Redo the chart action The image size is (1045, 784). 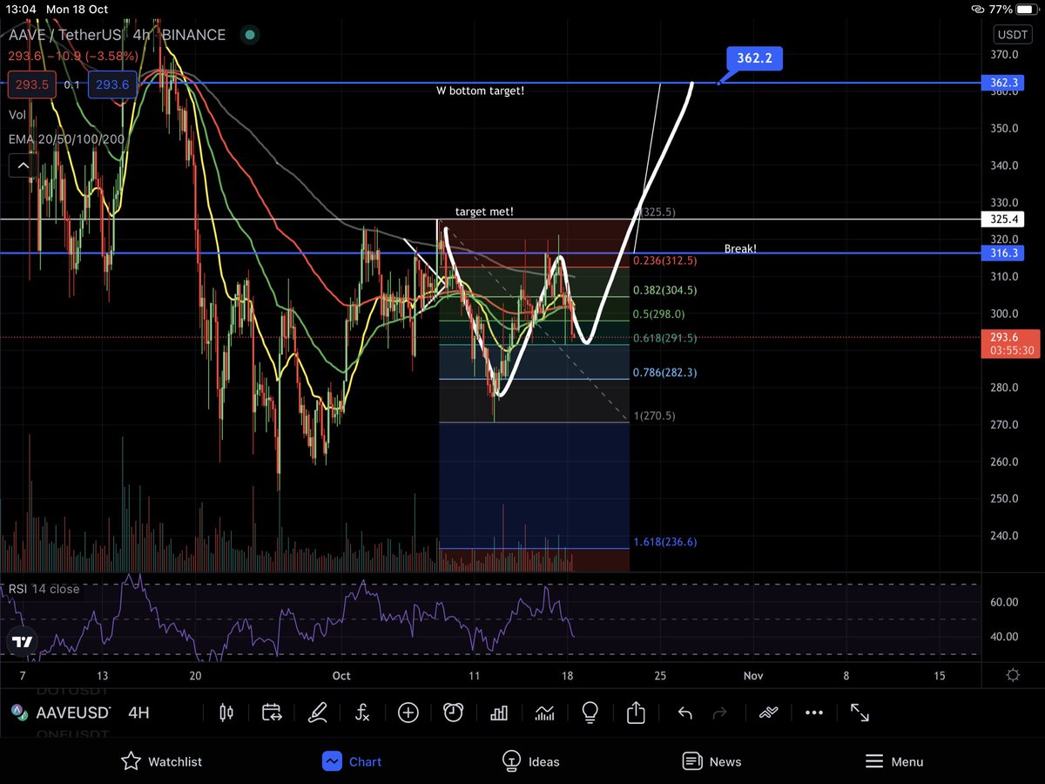[719, 713]
